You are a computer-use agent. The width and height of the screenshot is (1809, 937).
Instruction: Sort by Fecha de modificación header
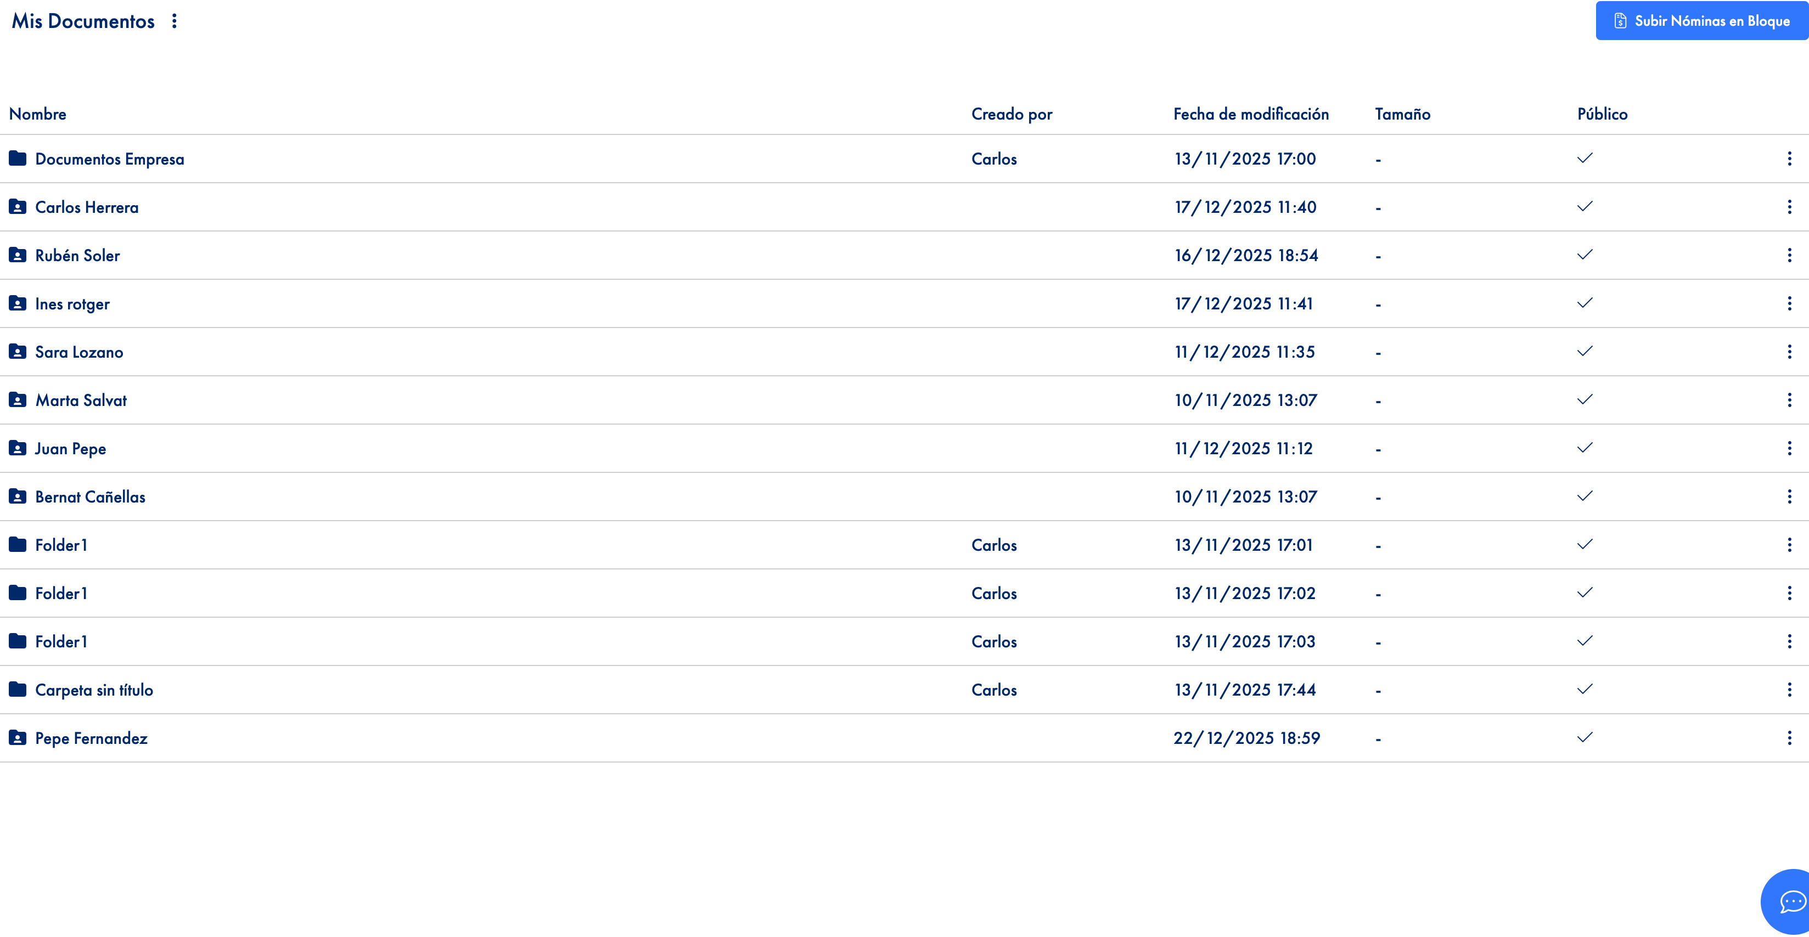1251,114
